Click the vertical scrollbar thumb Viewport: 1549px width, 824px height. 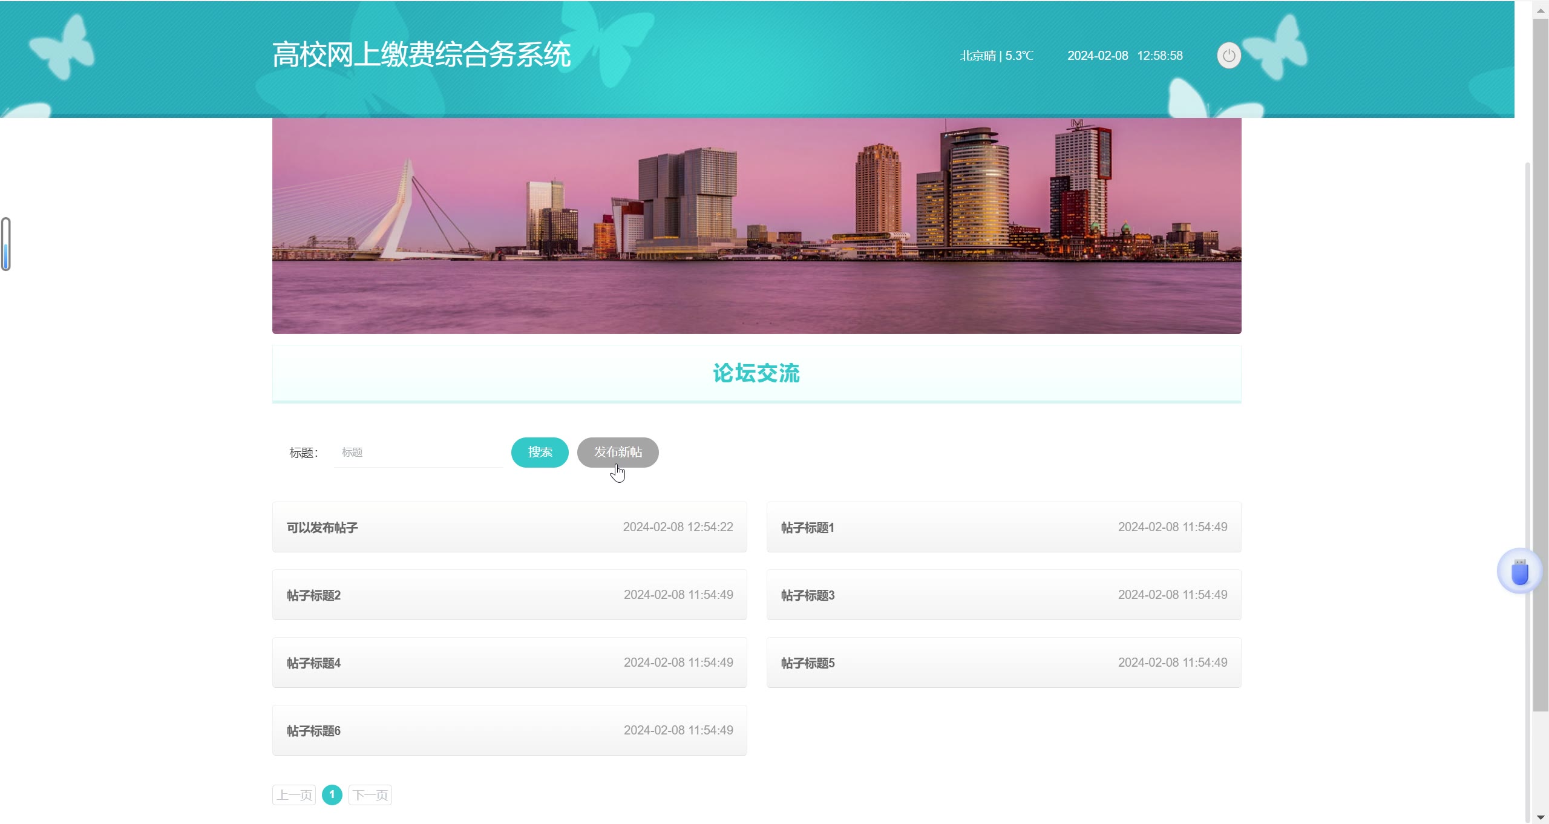[x=1541, y=365]
